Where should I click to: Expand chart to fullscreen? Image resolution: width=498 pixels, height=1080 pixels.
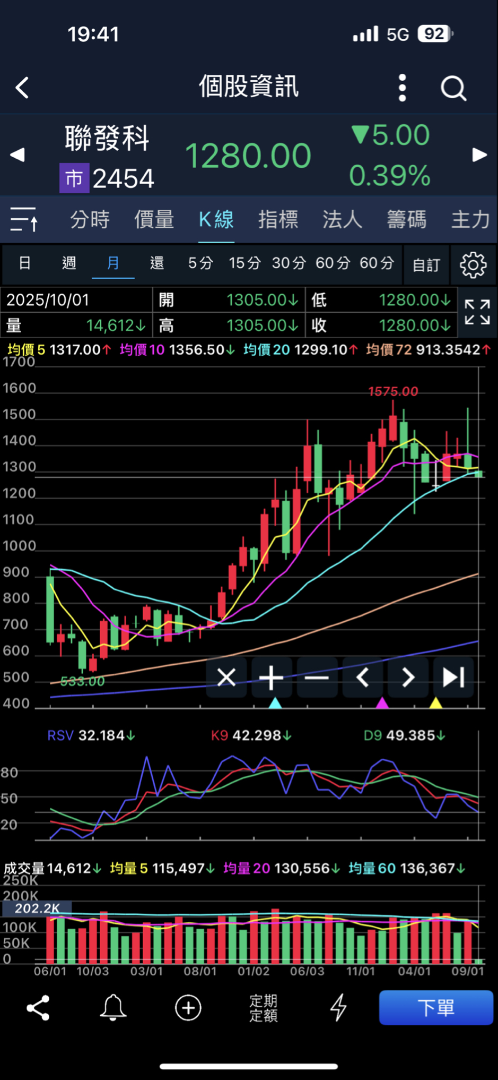(x=477, y=312)
